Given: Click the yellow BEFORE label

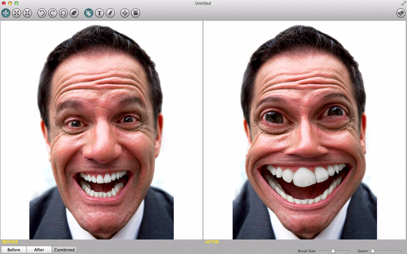Looking at the screenshot, I should point(10,242).
